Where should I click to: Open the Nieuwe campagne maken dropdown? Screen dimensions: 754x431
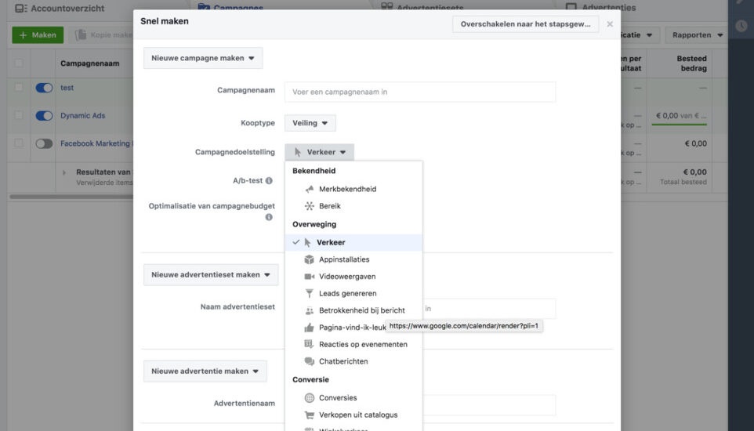[203, 58]
